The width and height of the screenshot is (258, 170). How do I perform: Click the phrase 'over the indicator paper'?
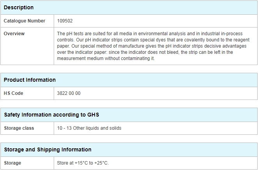coord(82,52)
